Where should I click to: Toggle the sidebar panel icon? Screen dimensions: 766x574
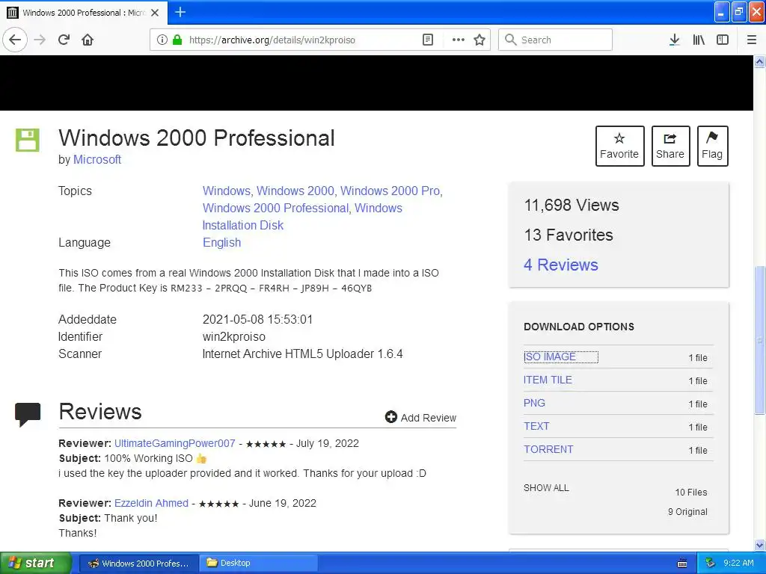[x=723, y=40]
